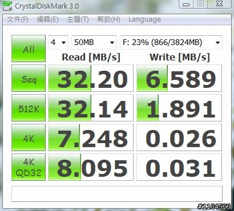Image resolution: width=234 pixels, height=211 pixels.
Task: Open the 主題(T) menu
Action: (x=78, y=19)
